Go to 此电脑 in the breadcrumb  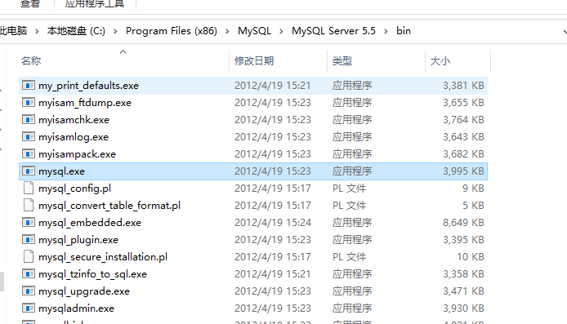click(13, 31)
